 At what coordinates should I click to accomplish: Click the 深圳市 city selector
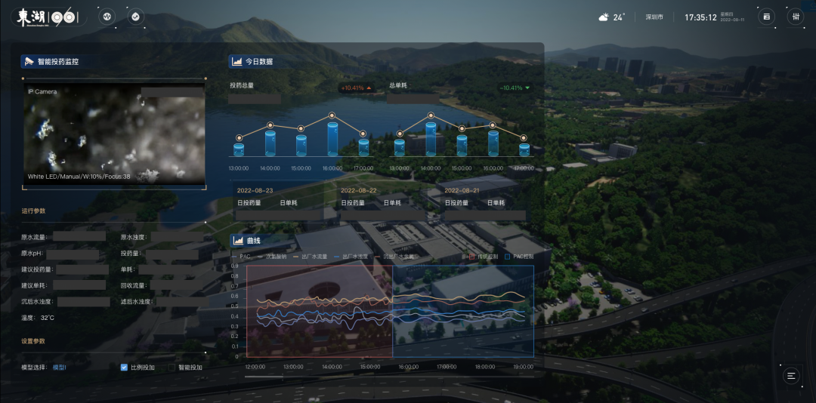pyautogui.click(x=654, y=17)
